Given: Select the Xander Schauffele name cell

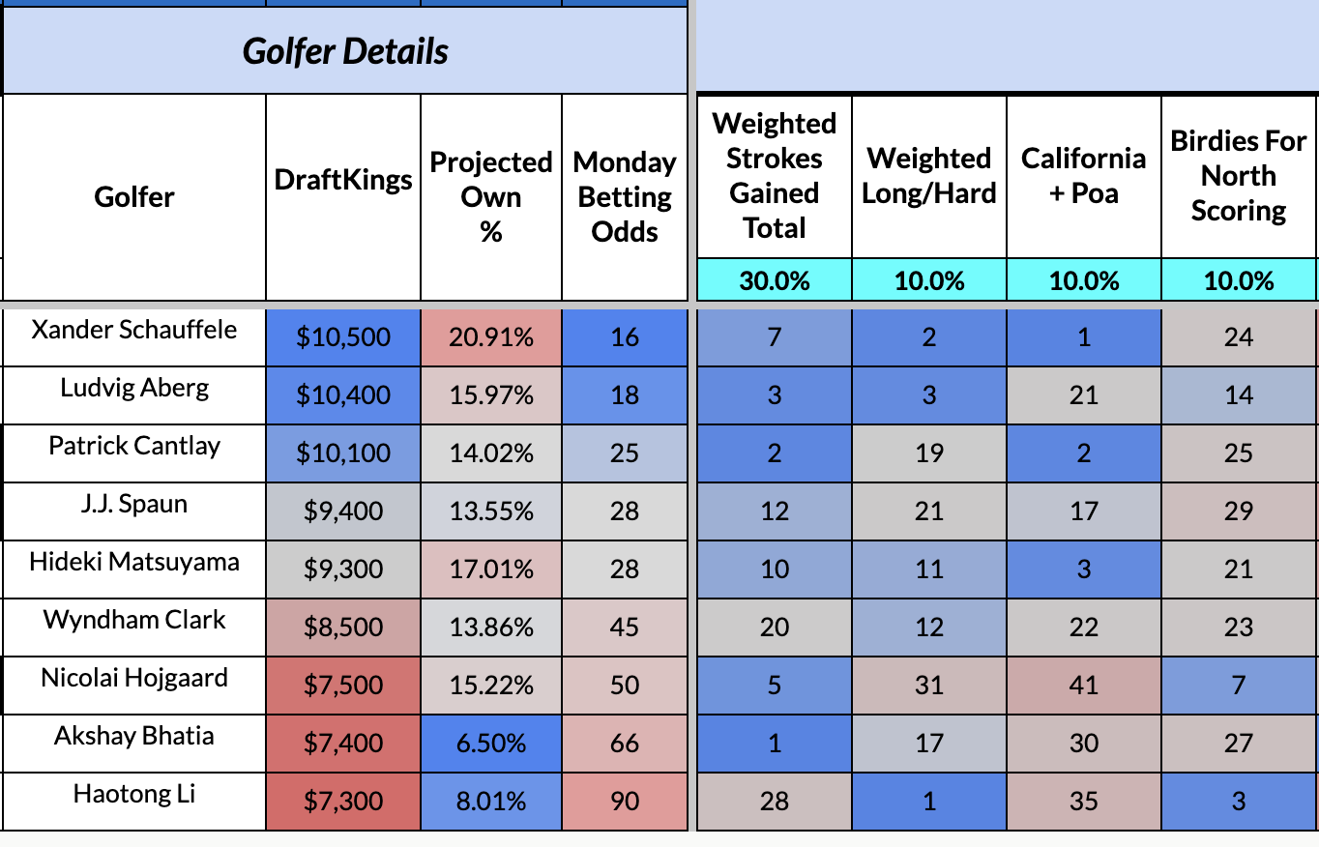Looking at the screenshot, I should tap(134, 331).
